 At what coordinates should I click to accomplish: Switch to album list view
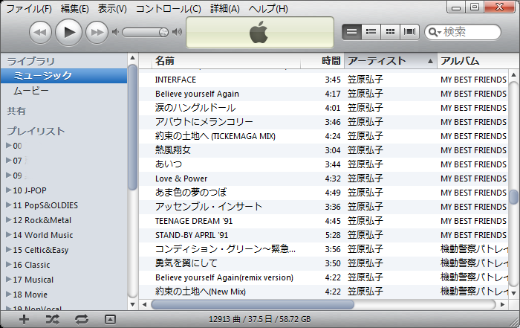point(371,32)
